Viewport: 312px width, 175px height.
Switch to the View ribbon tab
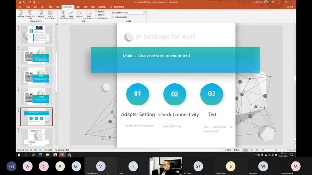pos(85,7)
